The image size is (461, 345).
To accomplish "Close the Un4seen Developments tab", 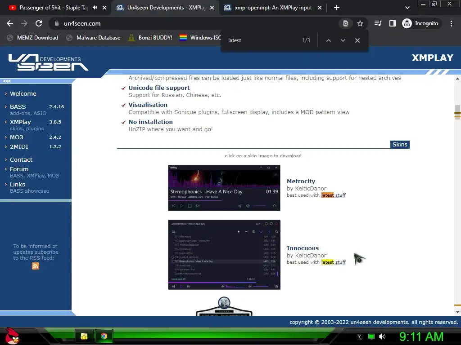I will point(212,8).
